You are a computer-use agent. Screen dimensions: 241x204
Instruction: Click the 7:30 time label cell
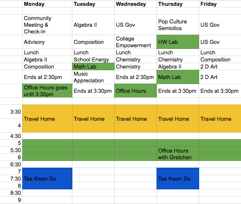11,178
